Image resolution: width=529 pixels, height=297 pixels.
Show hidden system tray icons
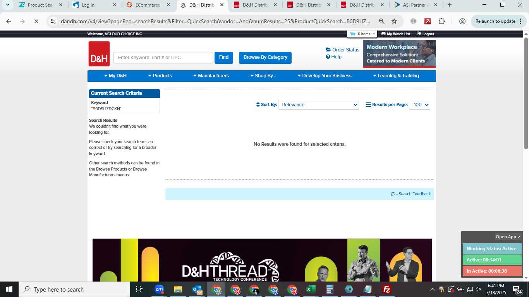[432, 289]
